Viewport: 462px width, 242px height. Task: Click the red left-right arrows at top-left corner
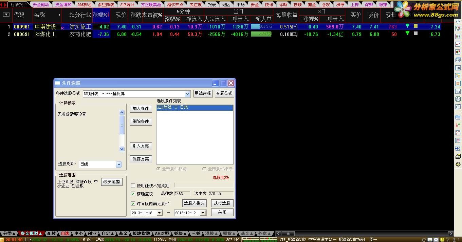tap(3, 4)
